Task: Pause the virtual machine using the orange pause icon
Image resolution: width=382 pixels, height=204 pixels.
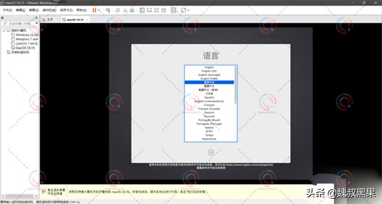Action: (94, 10)
